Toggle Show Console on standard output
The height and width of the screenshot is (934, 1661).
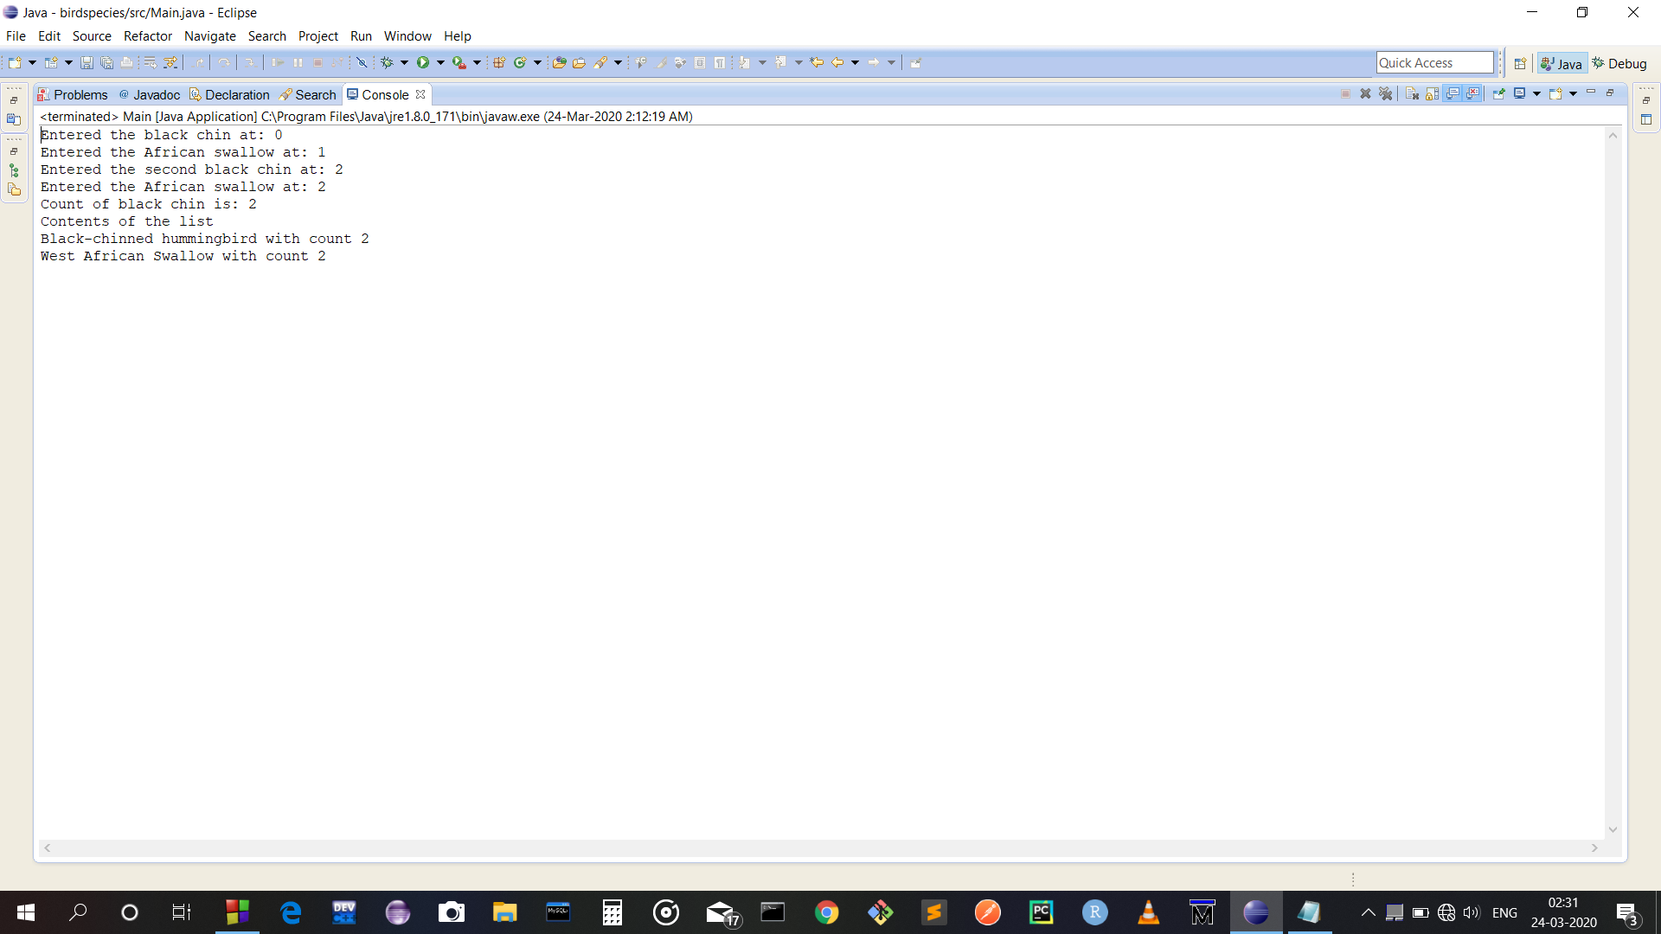1453,93
